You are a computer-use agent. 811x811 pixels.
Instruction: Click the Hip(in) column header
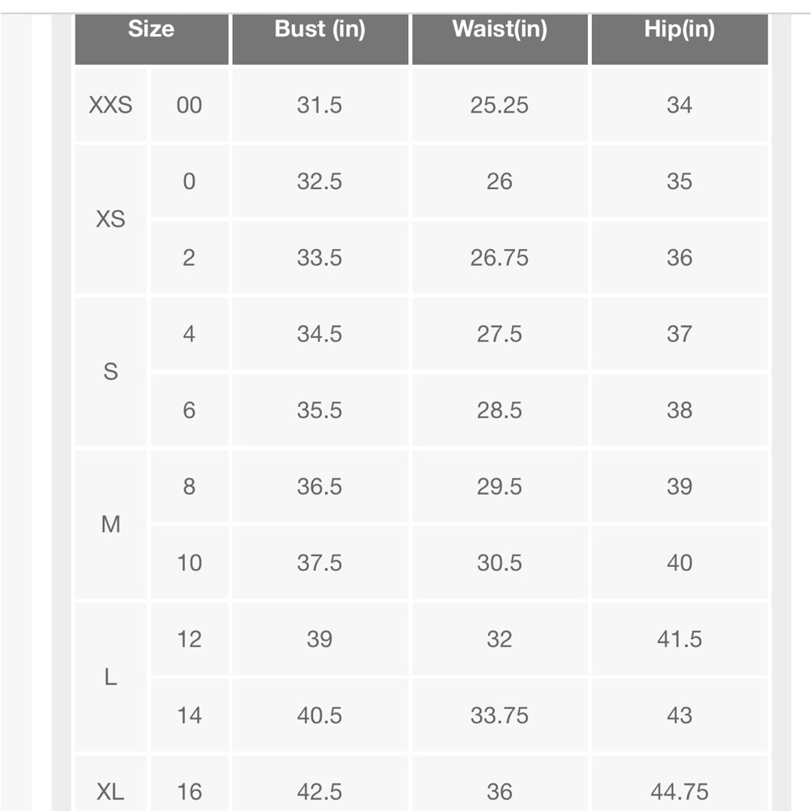pos(680,39)
